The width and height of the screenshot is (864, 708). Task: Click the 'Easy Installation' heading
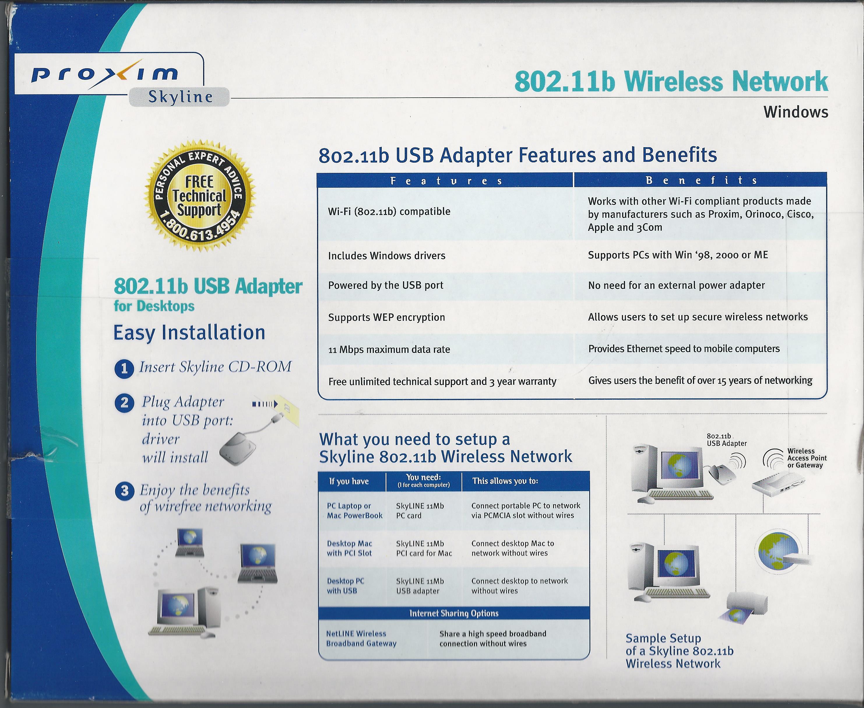(189, 333)
